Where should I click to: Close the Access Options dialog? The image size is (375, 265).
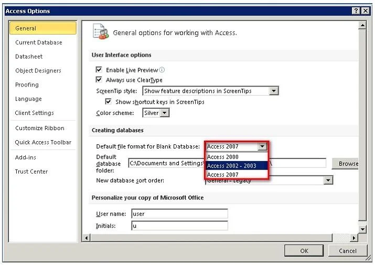pyautogui.click(x=366, y=11)
